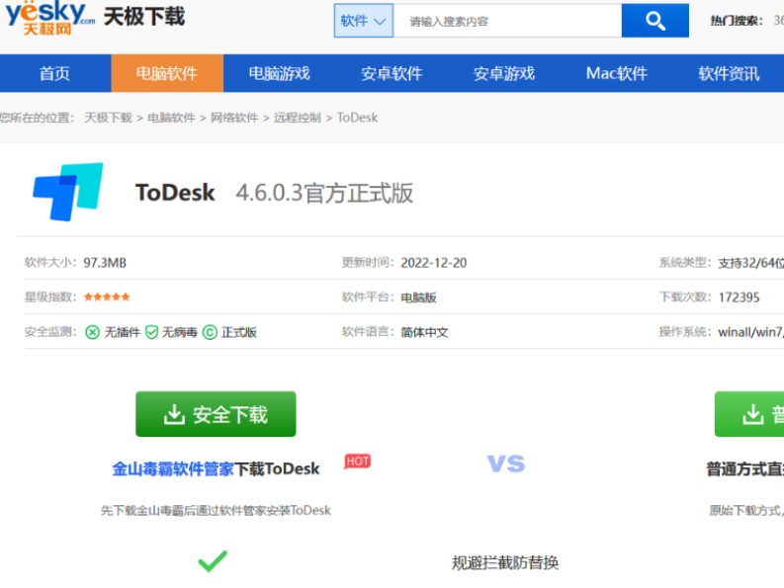The image size is (784, 588).
Task: Click the 电脑软件 breadcrumb link
Action: point(171,118)
